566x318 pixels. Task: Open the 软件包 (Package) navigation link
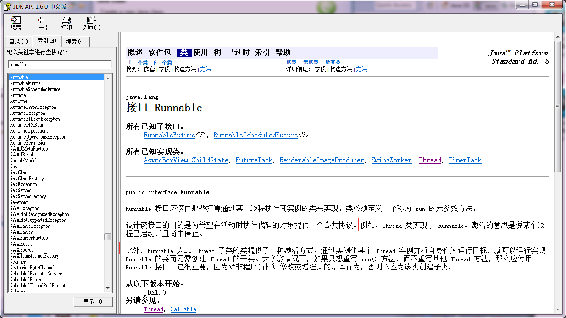click(x=159, y=53)
